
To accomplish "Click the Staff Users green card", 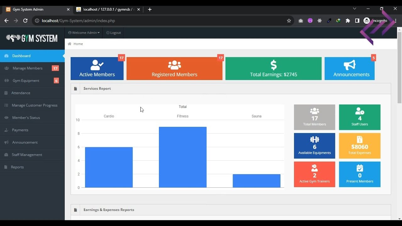I will 360,117.
